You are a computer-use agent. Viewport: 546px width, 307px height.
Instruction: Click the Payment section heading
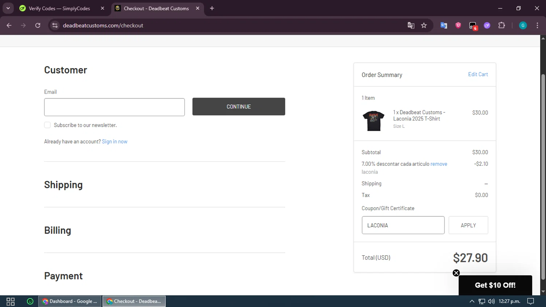63,276
